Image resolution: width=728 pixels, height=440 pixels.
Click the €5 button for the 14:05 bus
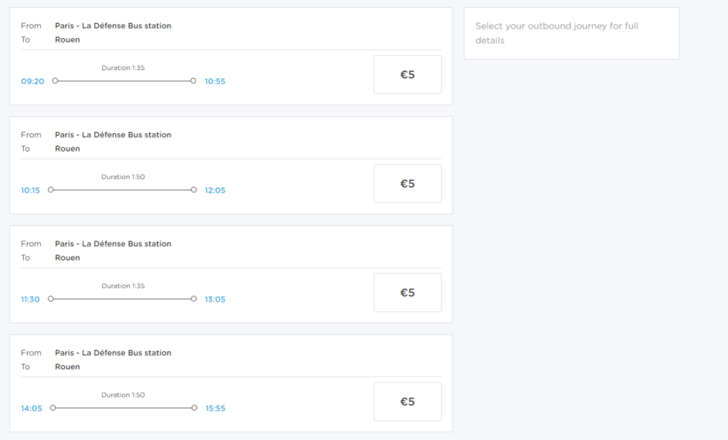408,402
